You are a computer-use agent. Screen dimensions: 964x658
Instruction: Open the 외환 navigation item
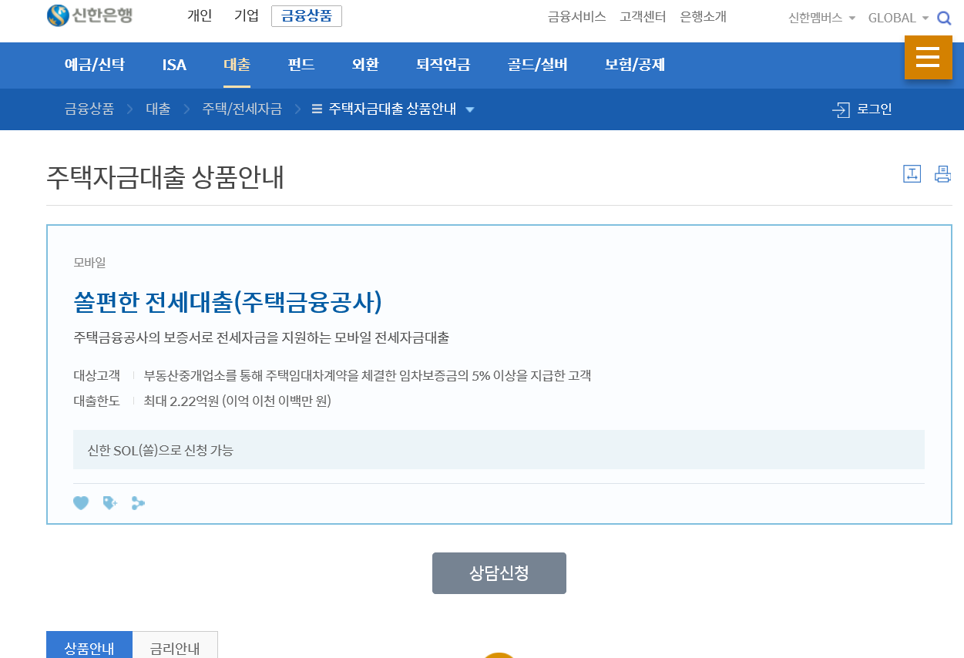click(x=365, y=65)
